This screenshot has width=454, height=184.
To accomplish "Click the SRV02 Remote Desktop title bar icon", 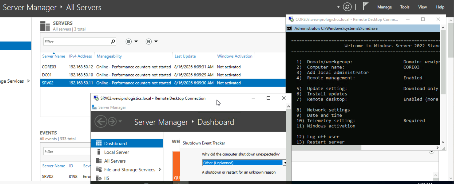I will click(x=96, y=98).
